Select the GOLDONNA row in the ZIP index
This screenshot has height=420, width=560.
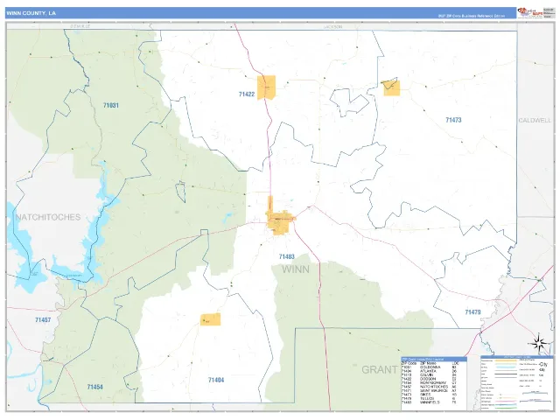(x=430, y=367)
